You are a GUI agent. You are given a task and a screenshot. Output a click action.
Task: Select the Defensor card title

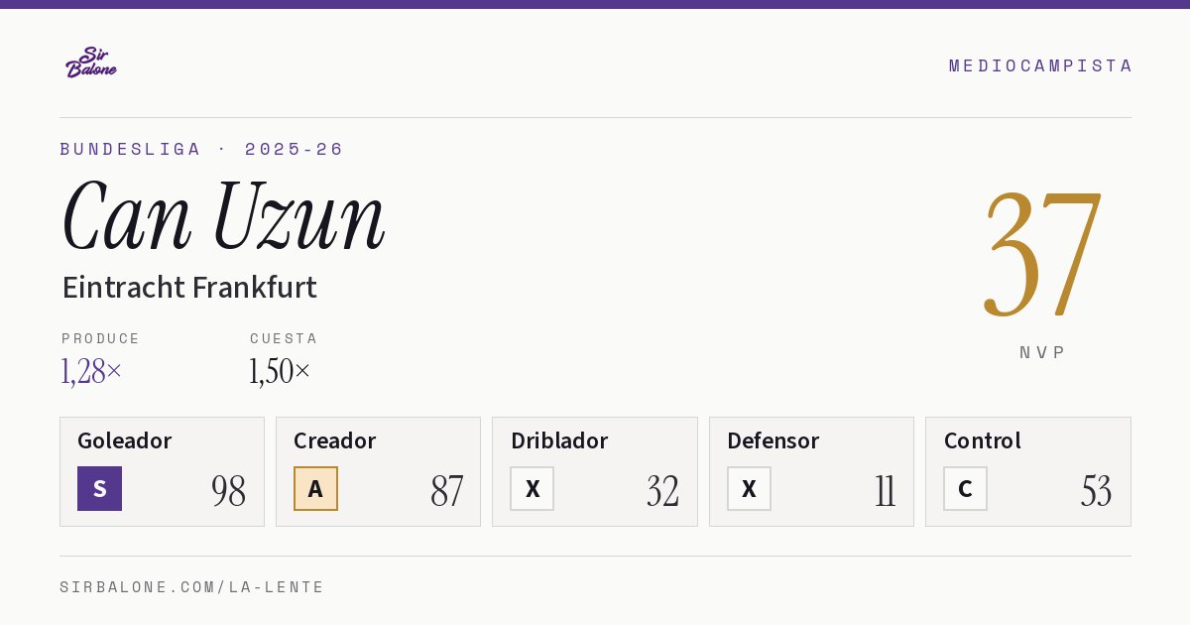(773, 440)
